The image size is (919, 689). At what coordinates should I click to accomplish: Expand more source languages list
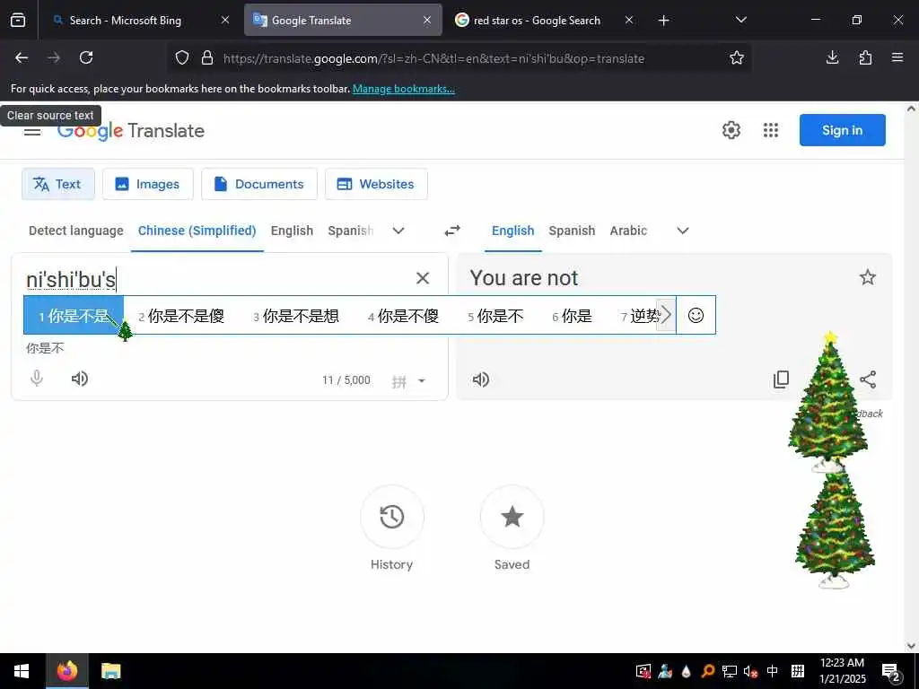click(398, 231)
